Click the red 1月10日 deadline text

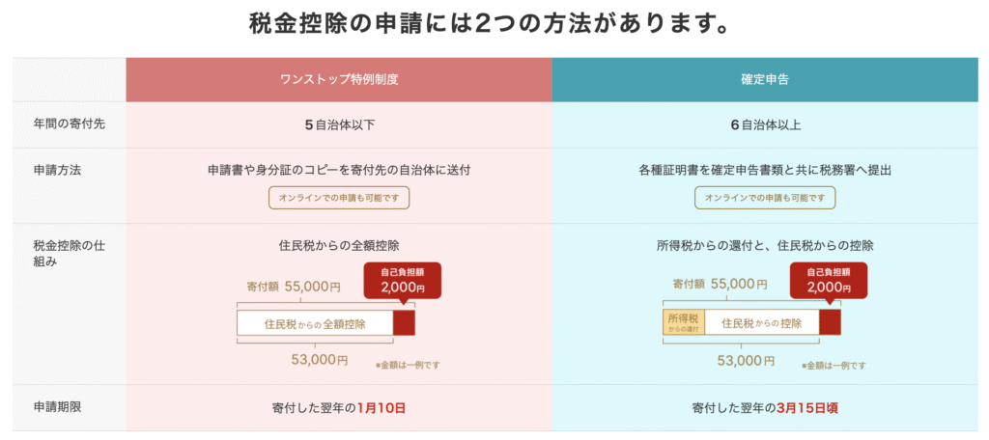pos(381,408)
